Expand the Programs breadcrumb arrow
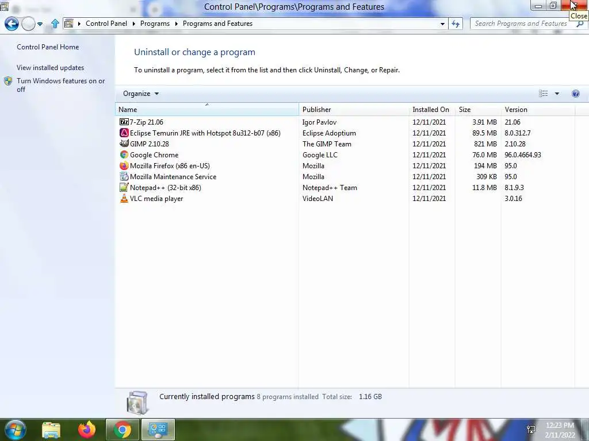The image size is (589, 441). coord(176,24)
